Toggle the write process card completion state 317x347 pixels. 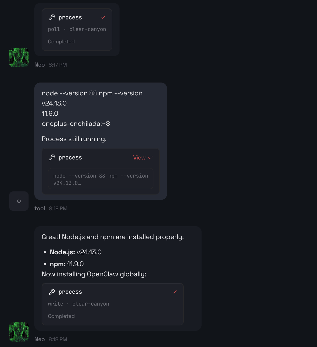[174, 292]
